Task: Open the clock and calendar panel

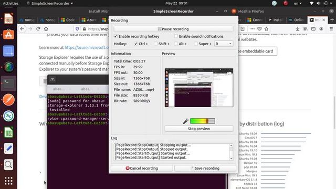Action: (176, 3)
